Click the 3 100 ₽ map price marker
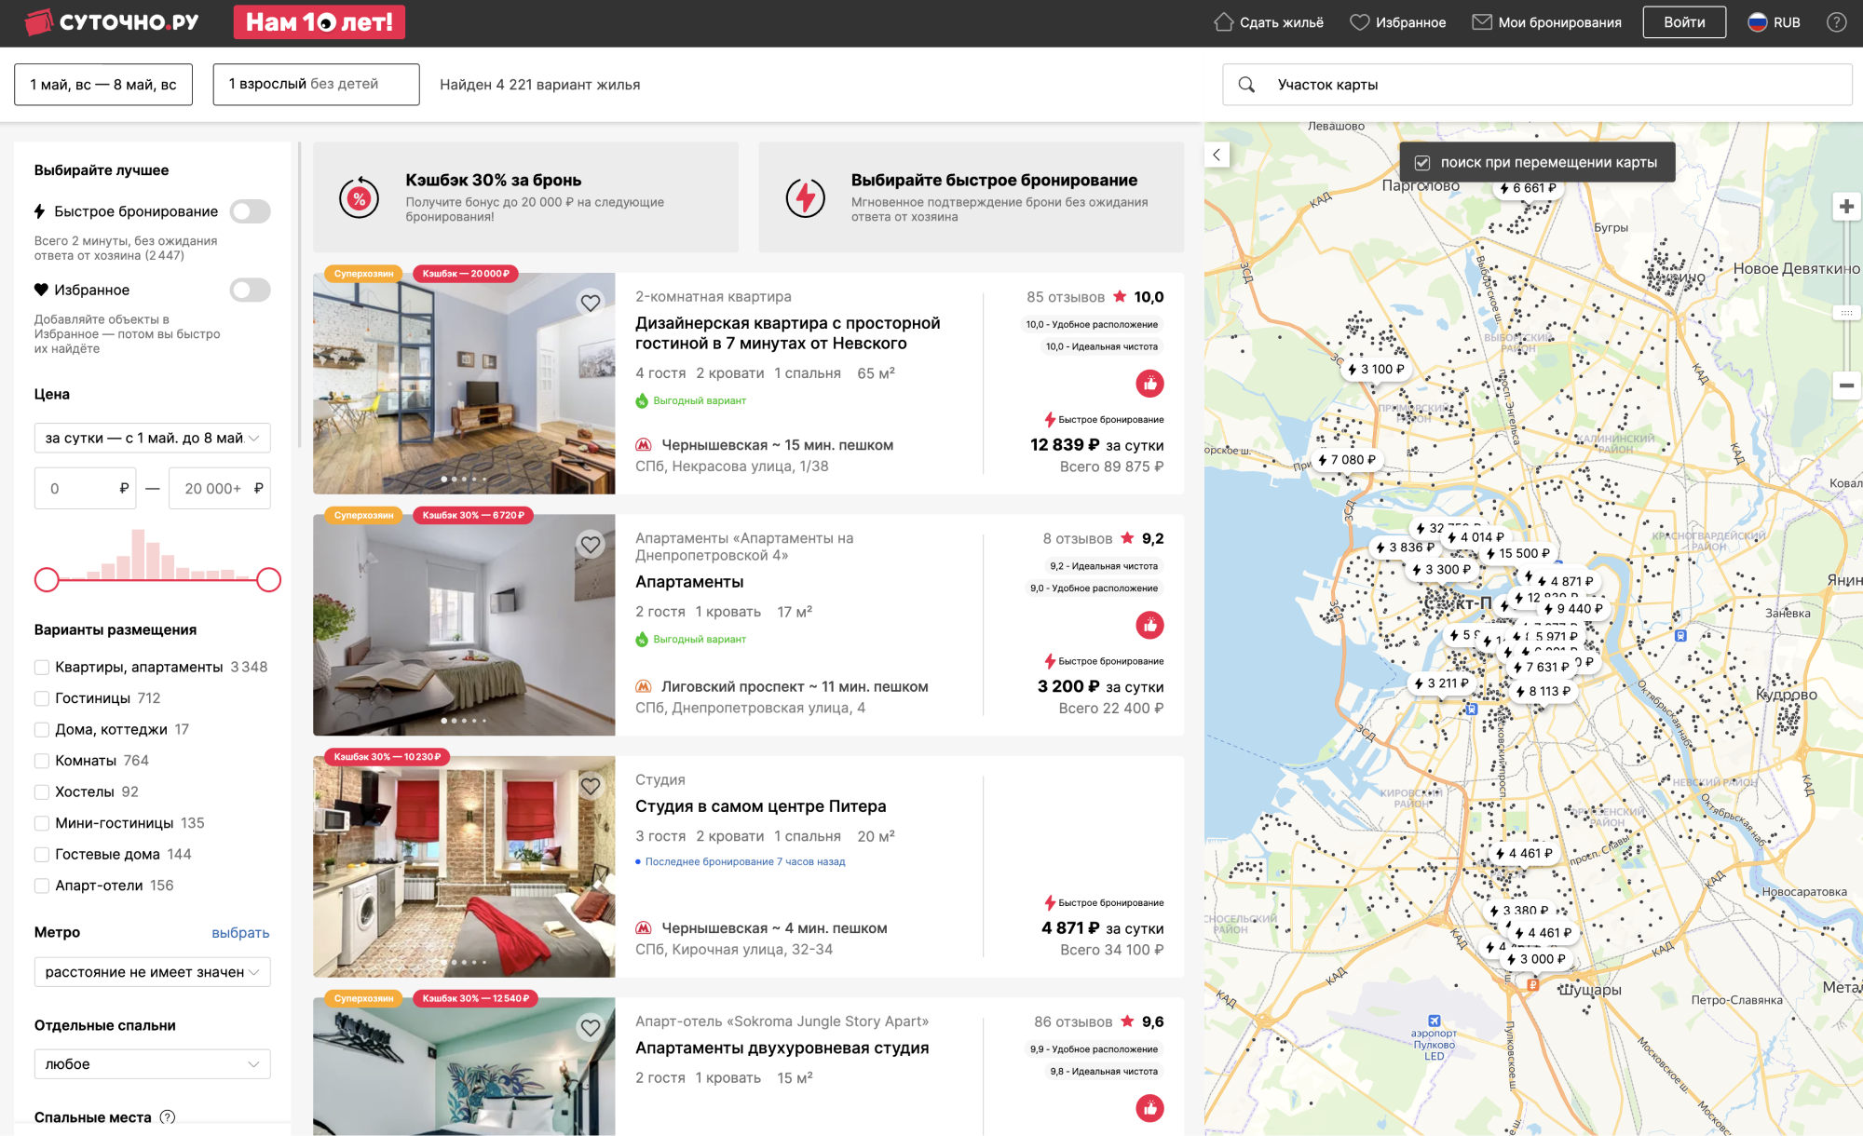This screenshot has width=1863, height=1136. coord(1376,369)
